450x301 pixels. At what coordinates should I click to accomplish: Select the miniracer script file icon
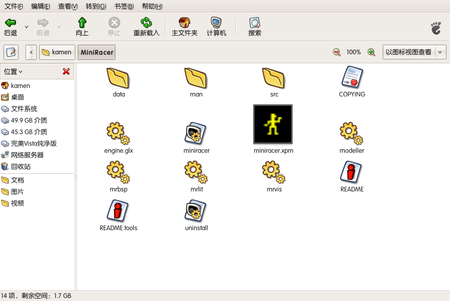coord(196,134)
